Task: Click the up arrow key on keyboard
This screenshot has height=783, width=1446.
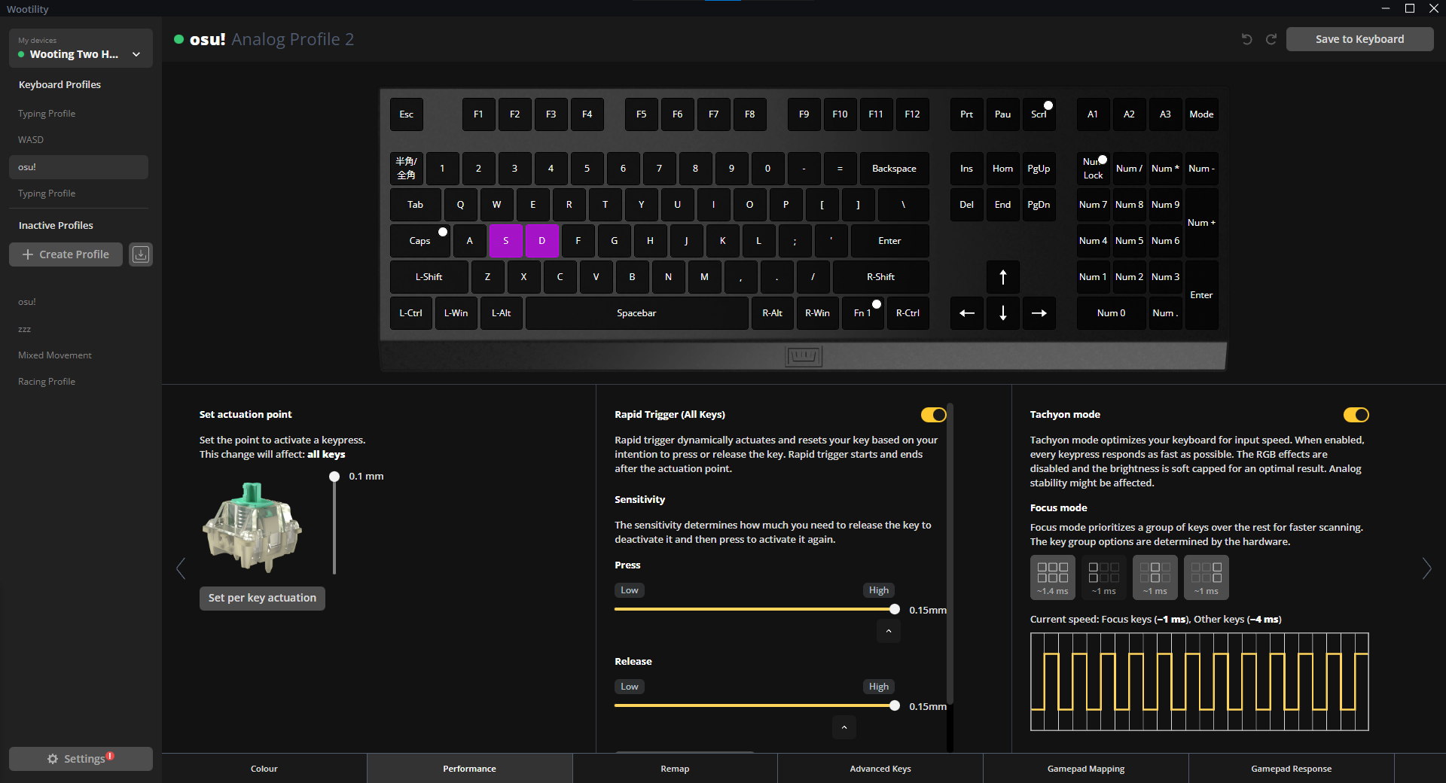Action: pyautogui.click(x=1002, y=277)
